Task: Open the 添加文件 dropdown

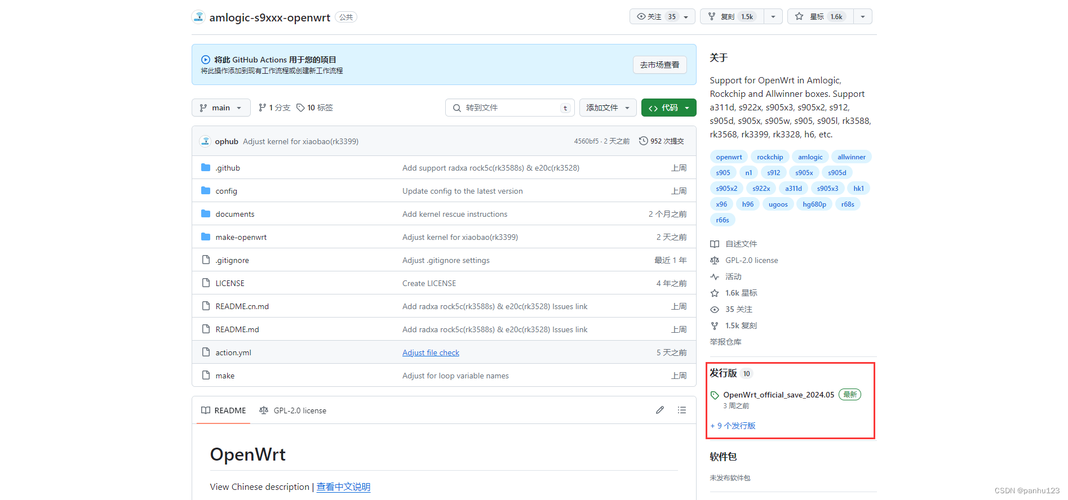Action: tap(608, 108)
